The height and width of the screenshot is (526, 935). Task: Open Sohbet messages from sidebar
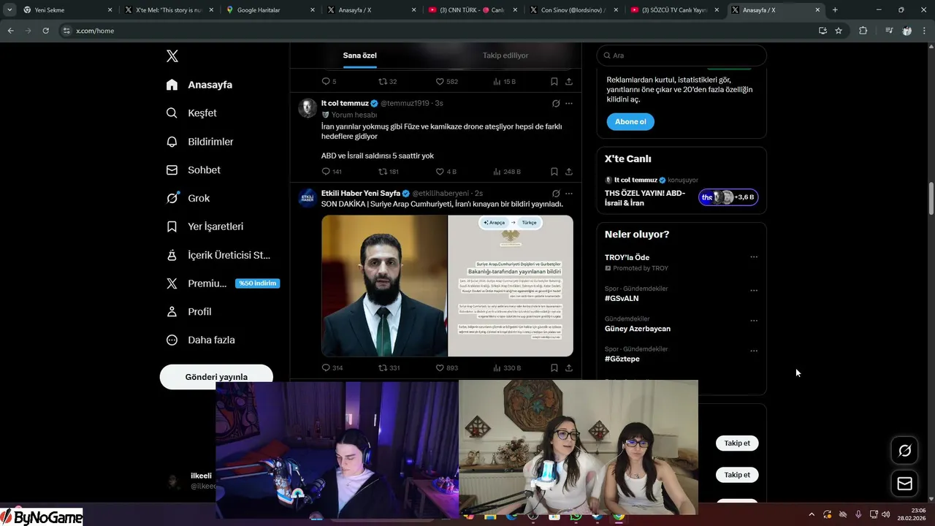[194, 169]
